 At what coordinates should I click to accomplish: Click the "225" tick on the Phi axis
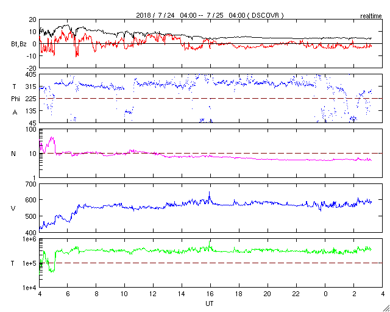tap(32, 99)
